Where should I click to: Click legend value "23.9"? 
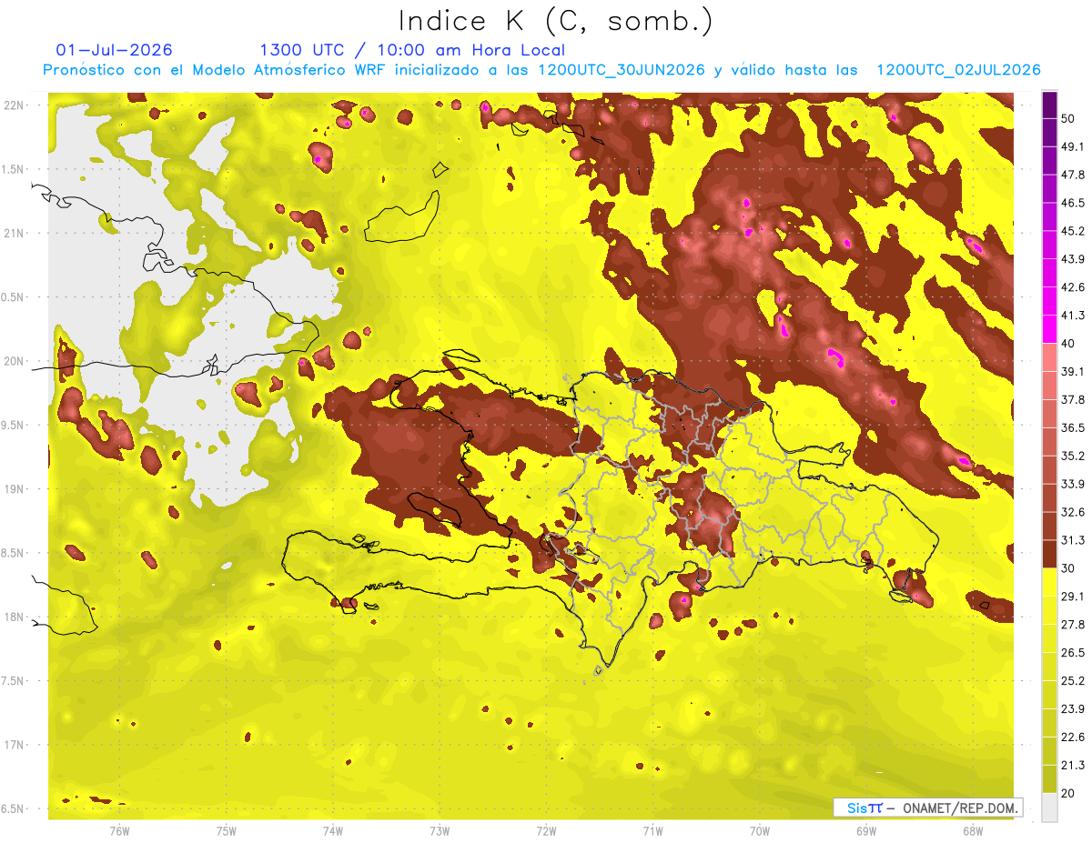1073,708
